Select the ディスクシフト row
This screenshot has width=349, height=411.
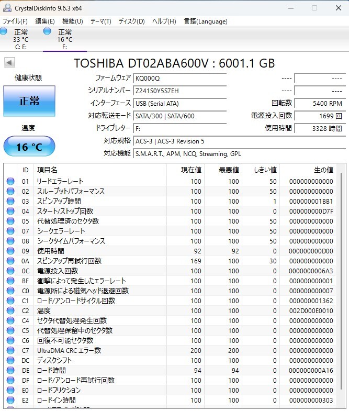coord(170,361)
